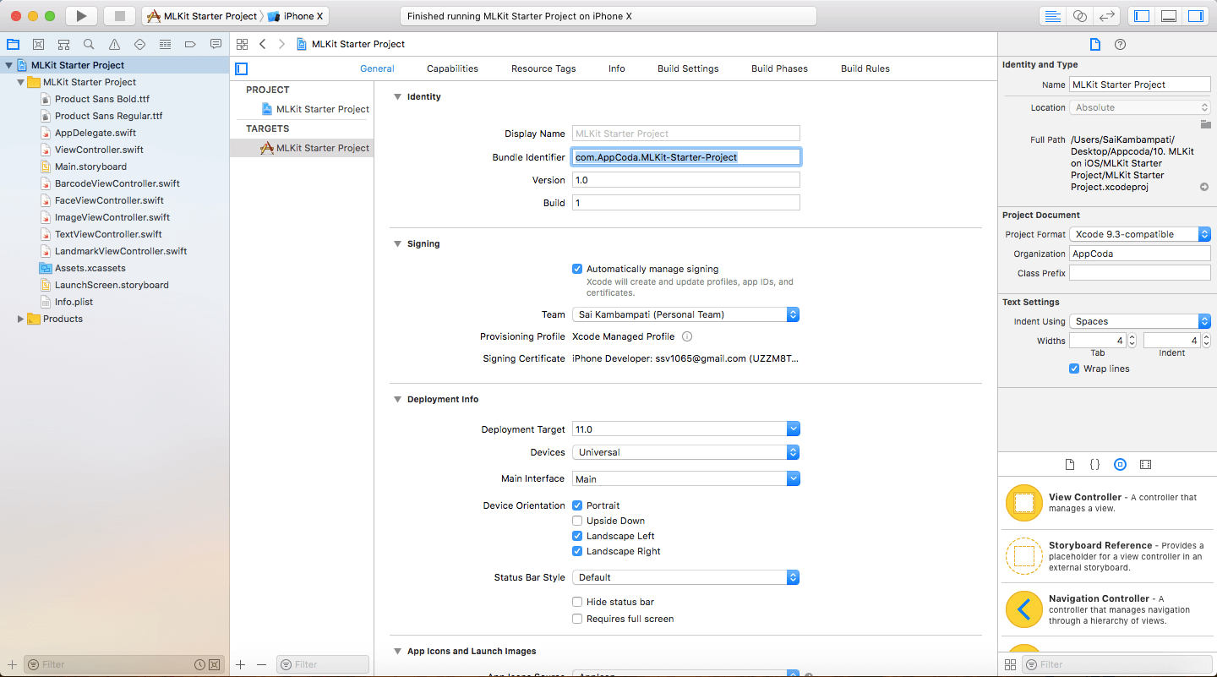This screenshot has width=1217, height=677.
Task: Open the Deployment Target dropdown
Action: pyautogui.click(x=685, y=429)
